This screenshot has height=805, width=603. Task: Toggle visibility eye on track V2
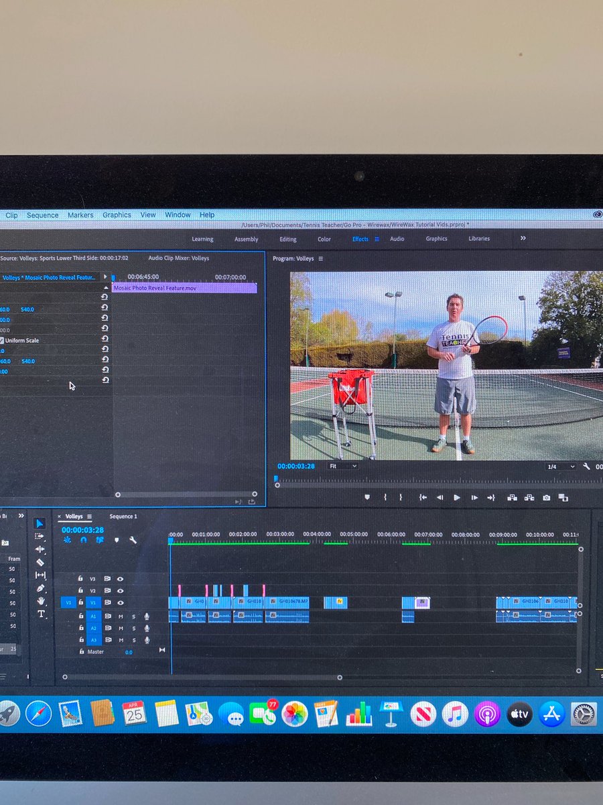coord(121,590)
